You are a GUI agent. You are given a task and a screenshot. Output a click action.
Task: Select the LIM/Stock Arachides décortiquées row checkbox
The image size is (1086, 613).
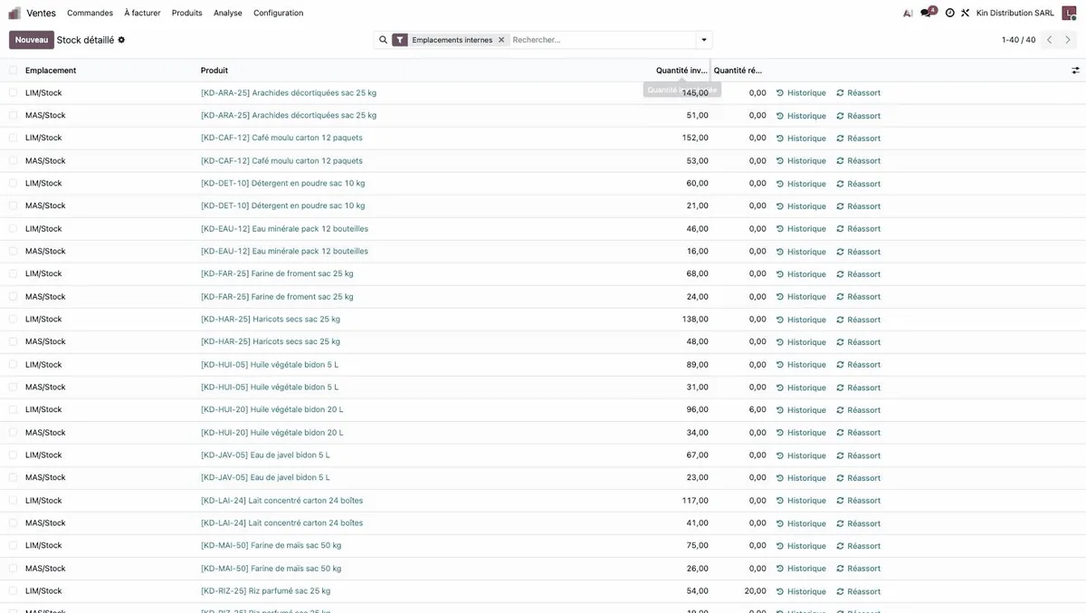pyautogui.click(x=13, y=92)
